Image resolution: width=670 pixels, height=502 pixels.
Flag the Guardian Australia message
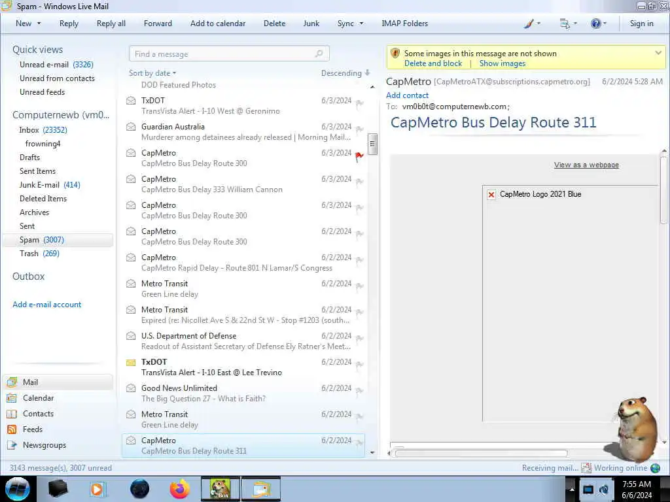[x=359, y=130]
